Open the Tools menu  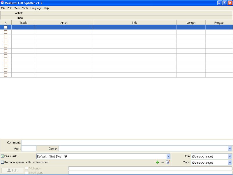[25, 8]
